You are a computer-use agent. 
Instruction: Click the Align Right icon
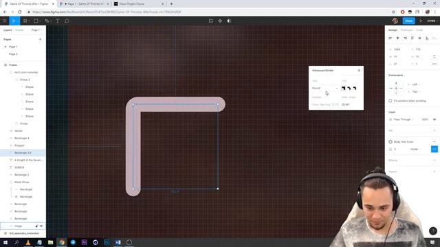[x=405, y=38]
